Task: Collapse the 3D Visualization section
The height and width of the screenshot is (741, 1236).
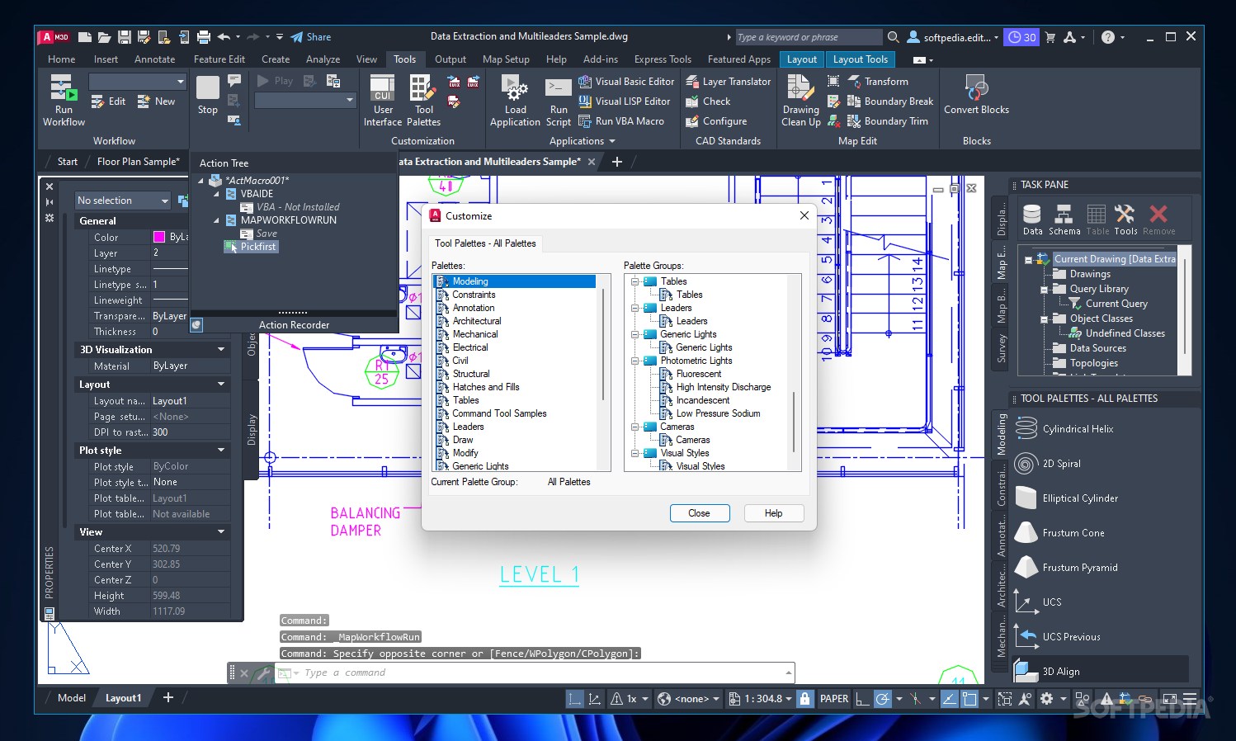Action: [x=221, y=350]
